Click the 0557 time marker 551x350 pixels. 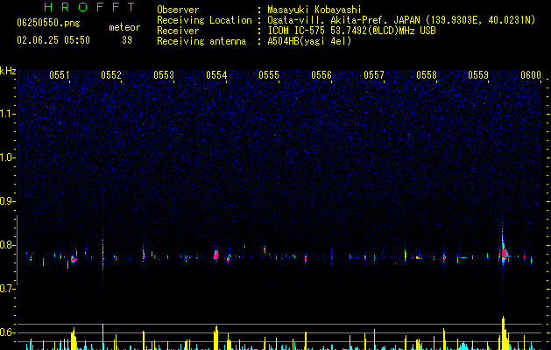(x=374, y=75)
